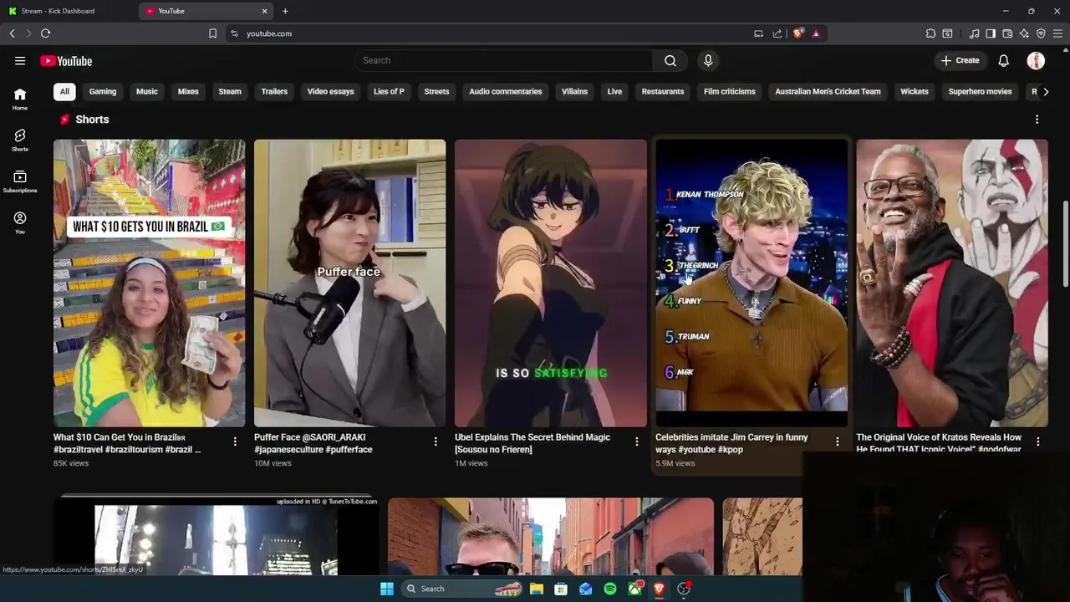Screen dimensions: 1070x602
Task: Open the Australian Men's Cricket Team chip
Action: click(828, 91)
